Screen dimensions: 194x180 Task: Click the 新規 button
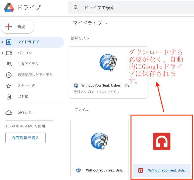[x=18, y=27]
